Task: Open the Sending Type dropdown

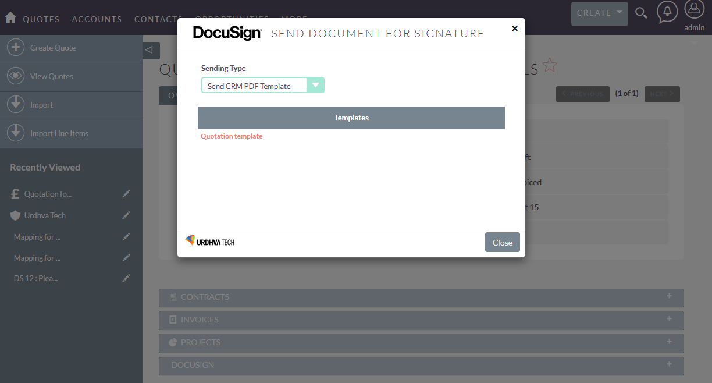Action: tap(262, 86)
